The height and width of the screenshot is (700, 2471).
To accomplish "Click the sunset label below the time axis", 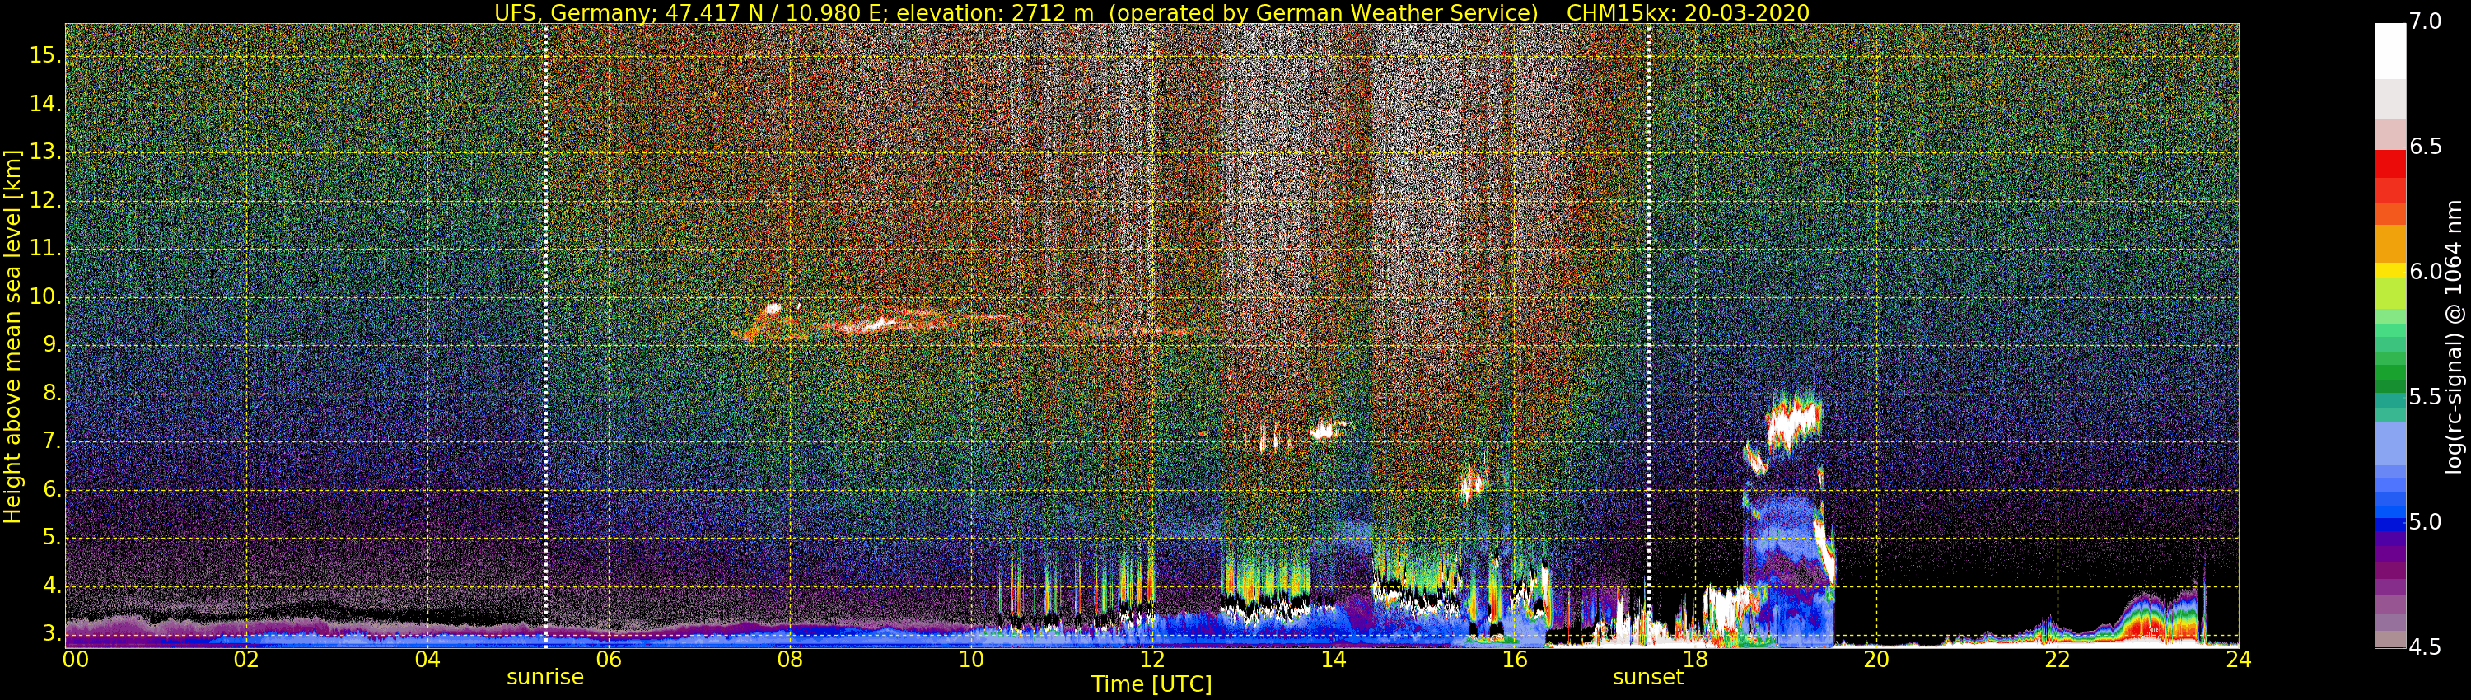I will [x=1648, y=677].
